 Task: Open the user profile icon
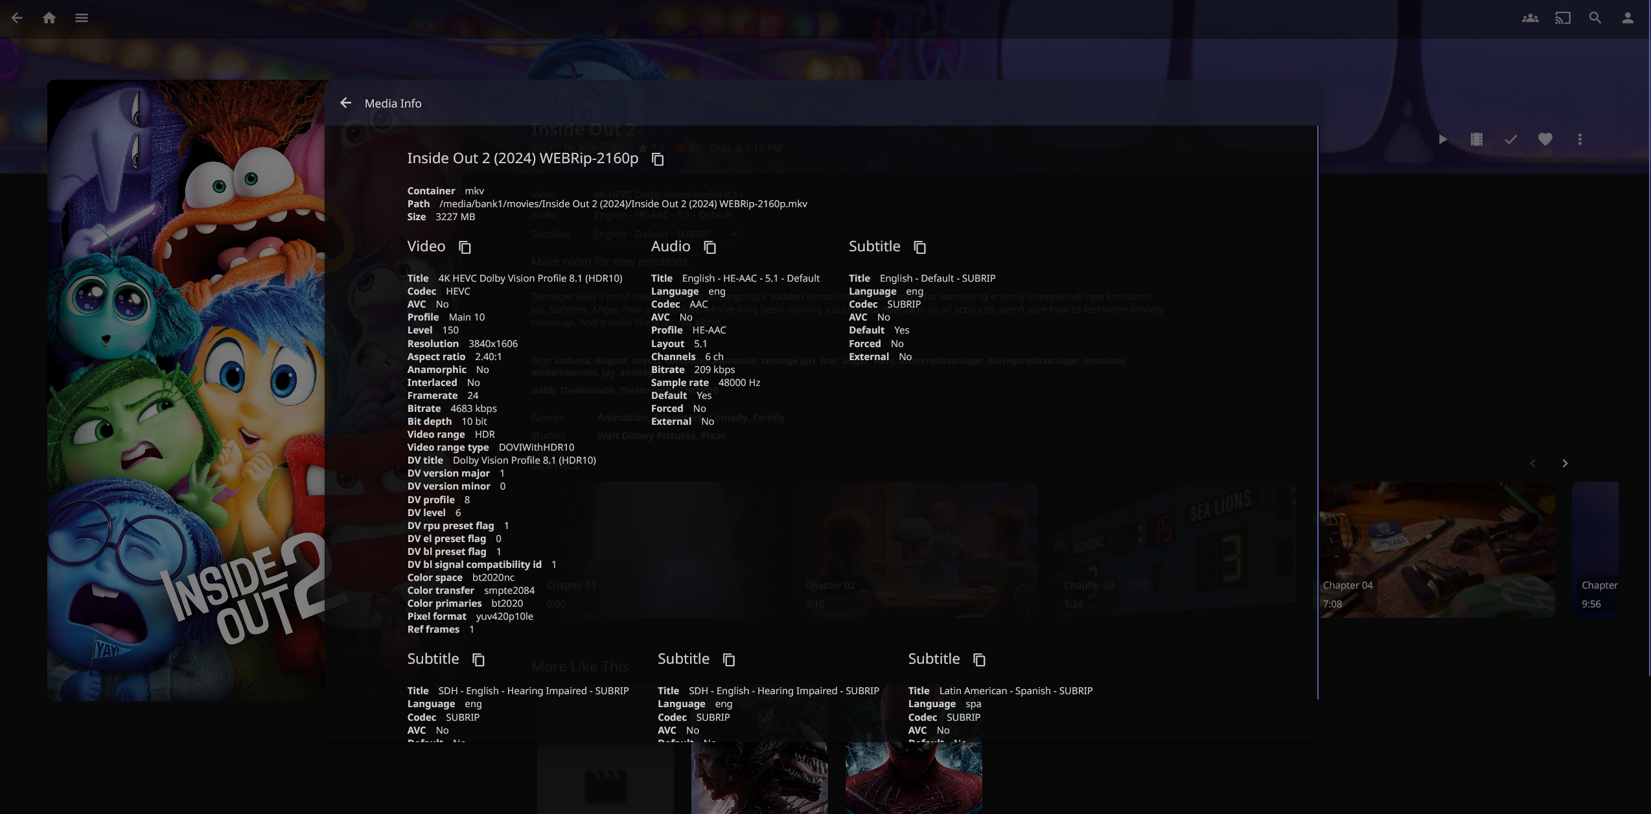(1627, 18)
